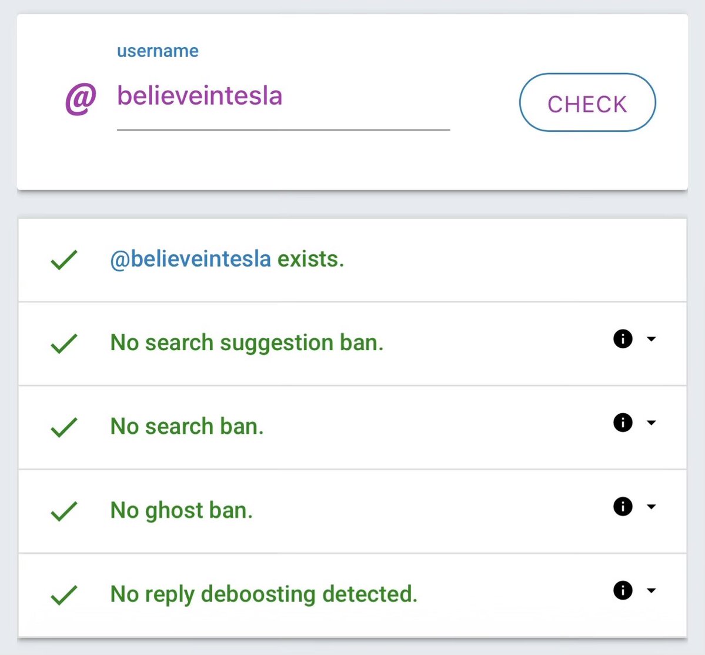Open info icon for search ban
This screenshot has width=705, height=655.
(623, 423)
